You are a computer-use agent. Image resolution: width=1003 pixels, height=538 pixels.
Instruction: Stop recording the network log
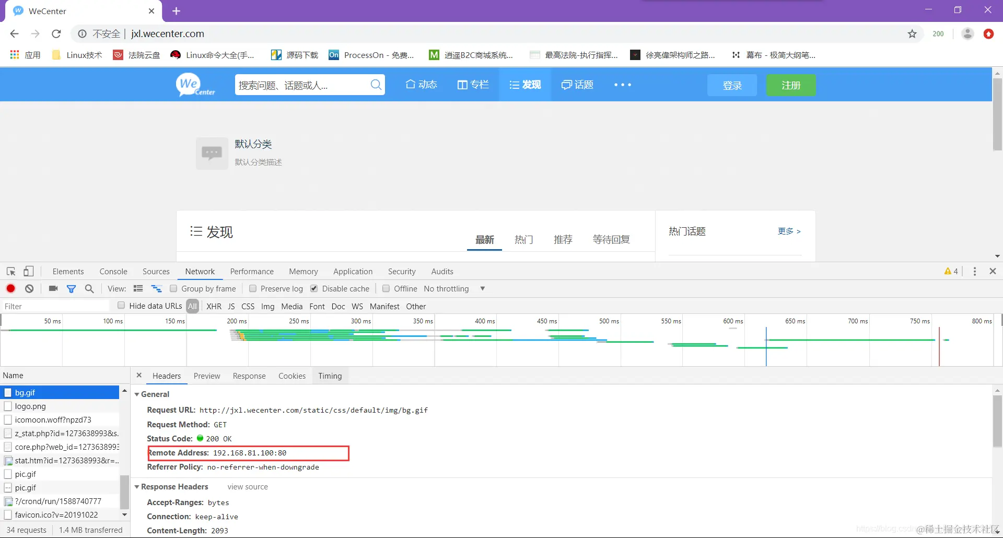coord(10,288)
